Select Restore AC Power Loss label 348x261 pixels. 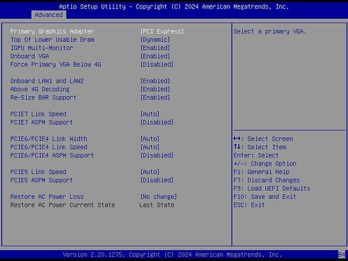click(47, 197)
